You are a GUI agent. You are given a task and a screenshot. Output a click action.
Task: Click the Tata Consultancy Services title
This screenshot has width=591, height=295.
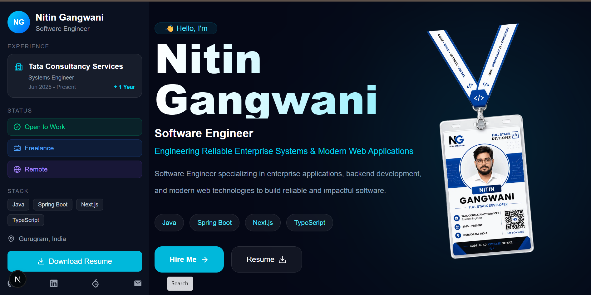[76, 66]
